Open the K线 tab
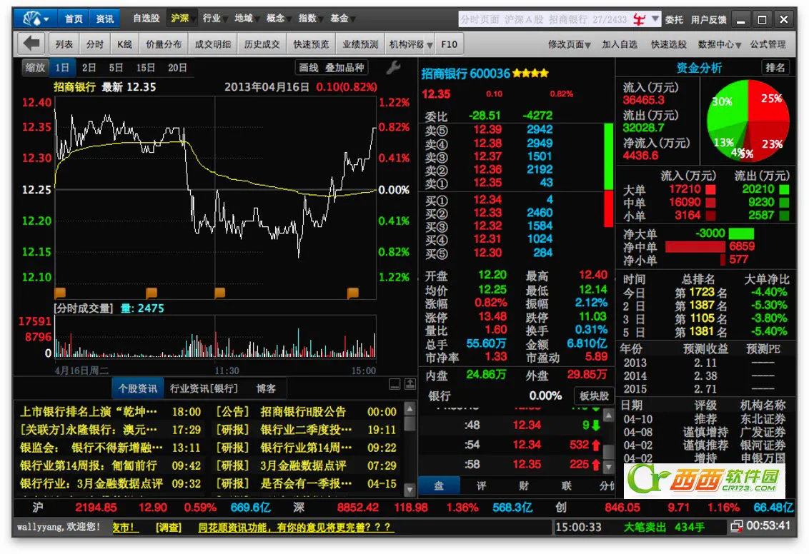 124,44
